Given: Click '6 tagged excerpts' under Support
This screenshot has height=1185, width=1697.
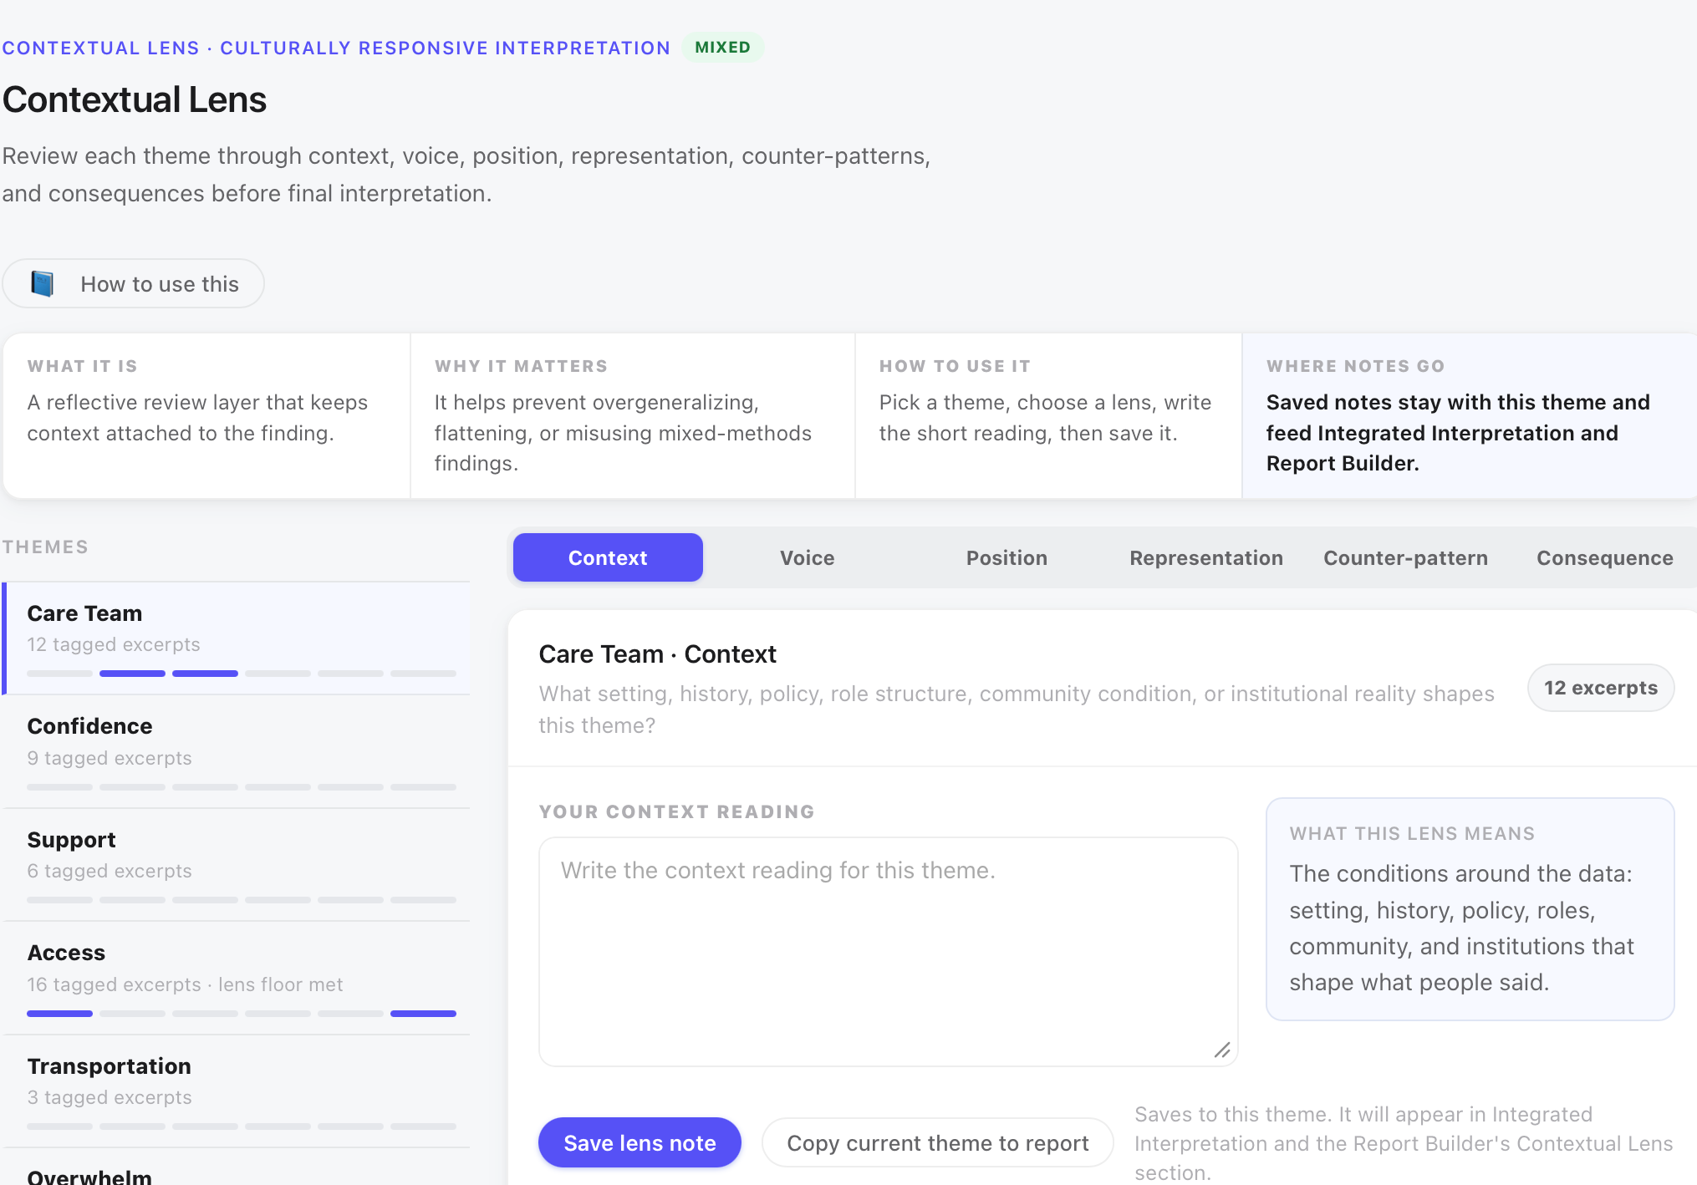Looking at the screenshot, I should tap(110, 871).
